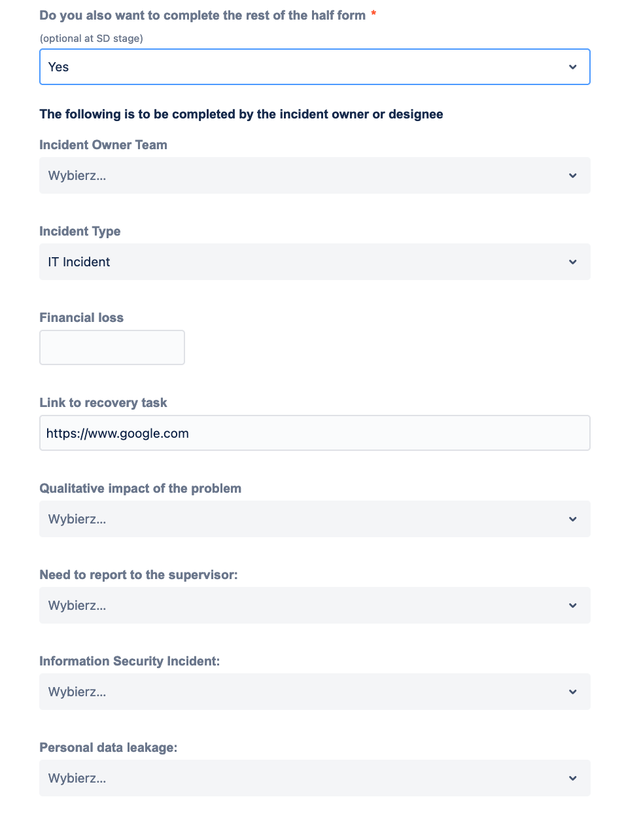The width and height of the screenshot is (624, 814).
Task: Click chevron arrow of Qualitative impact field
Action: [573, 519]
